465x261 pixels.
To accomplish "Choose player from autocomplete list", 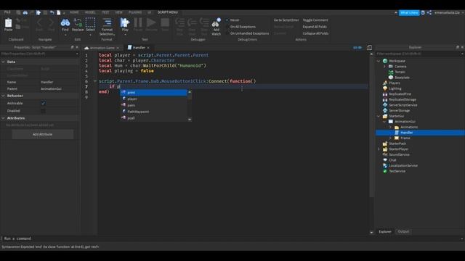I will [x=153, y=99].
